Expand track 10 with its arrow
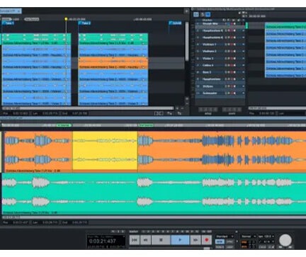306x257 pixels. (x=243, y=86)
